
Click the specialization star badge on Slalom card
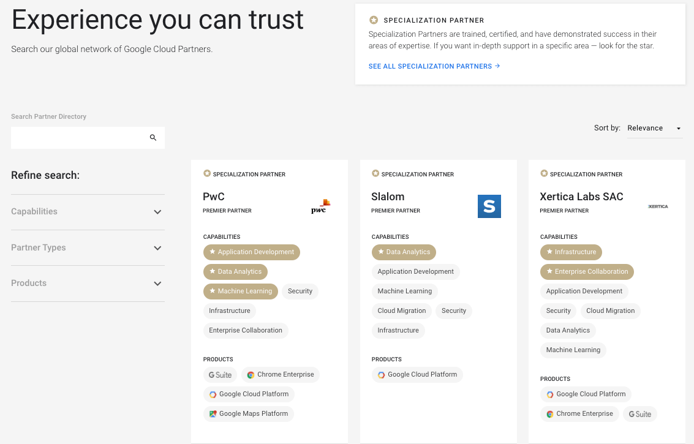375,173
